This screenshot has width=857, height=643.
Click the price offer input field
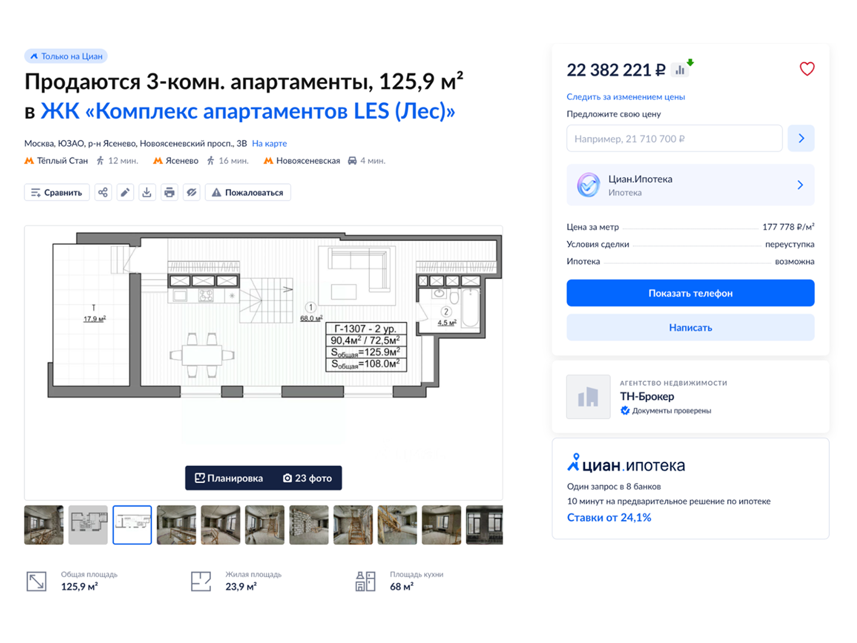click(674, 138)
